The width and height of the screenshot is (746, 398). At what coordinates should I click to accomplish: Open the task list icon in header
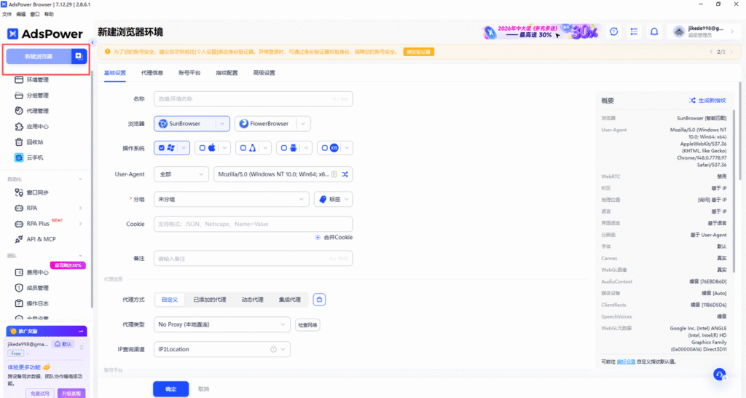(x=634, y=32)
